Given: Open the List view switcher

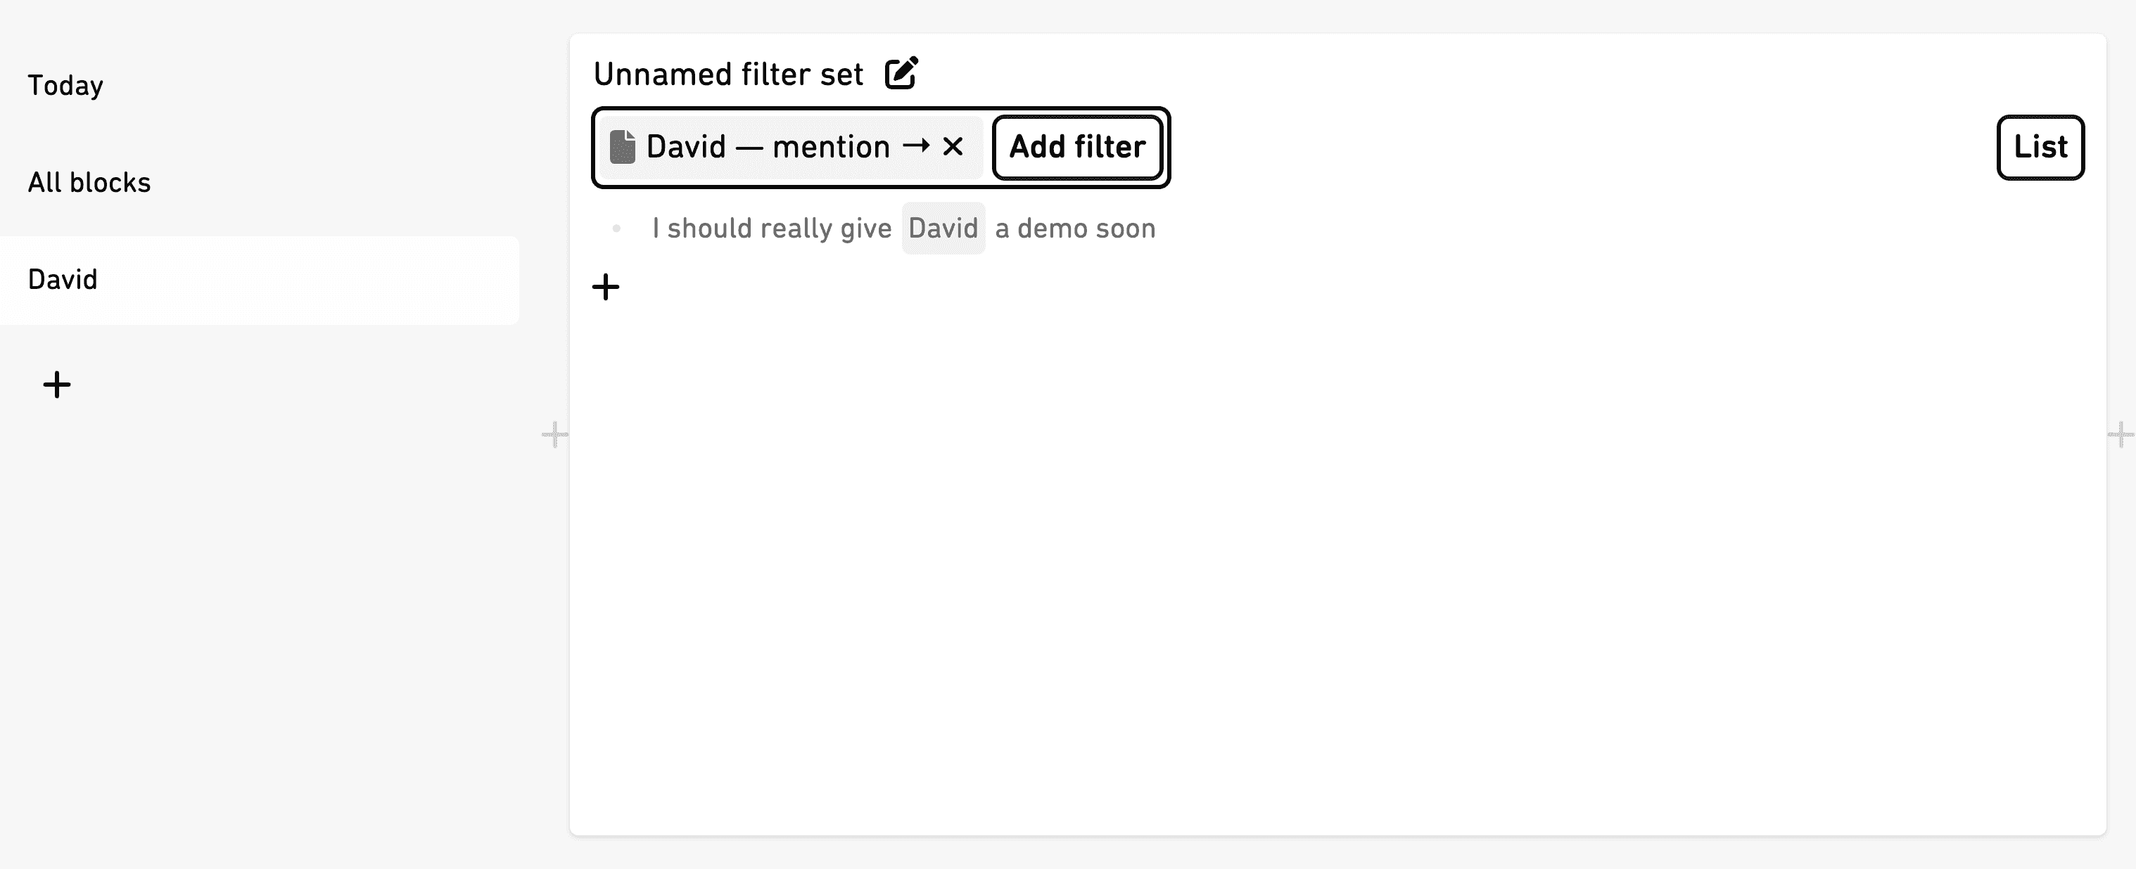Looking at the screenshot, I should click(x=2040, y=147).
